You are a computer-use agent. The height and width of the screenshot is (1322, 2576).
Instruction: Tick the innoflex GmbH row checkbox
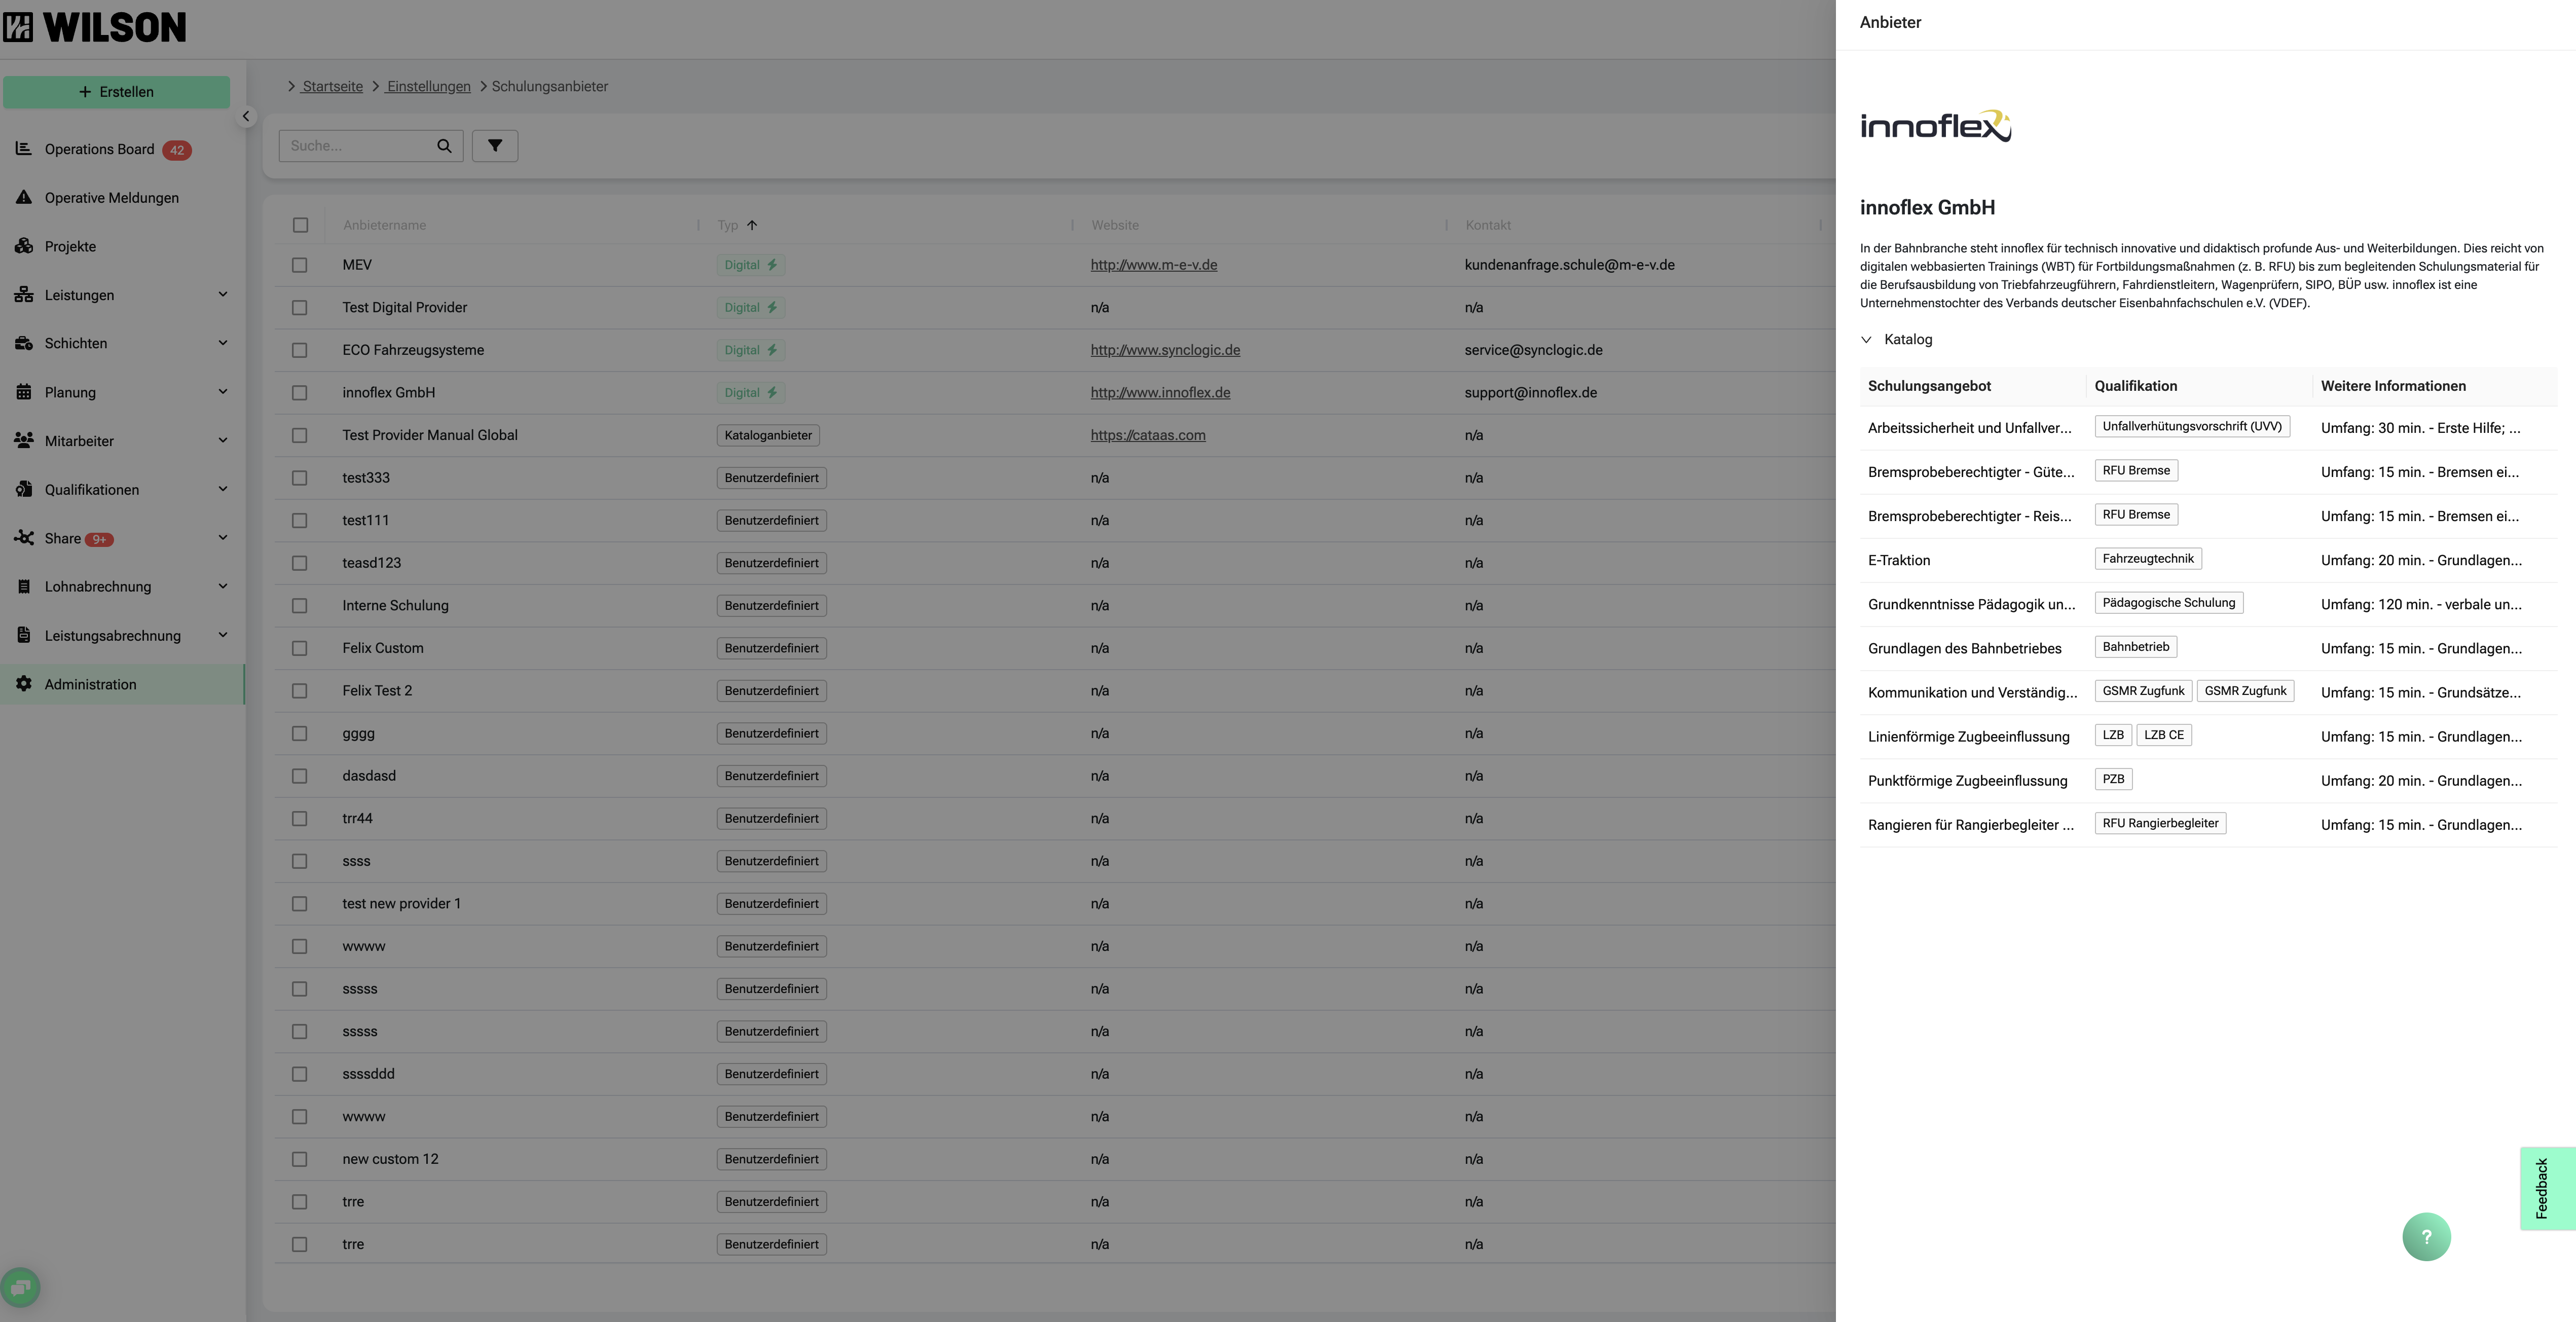click(x=299, y=392)
